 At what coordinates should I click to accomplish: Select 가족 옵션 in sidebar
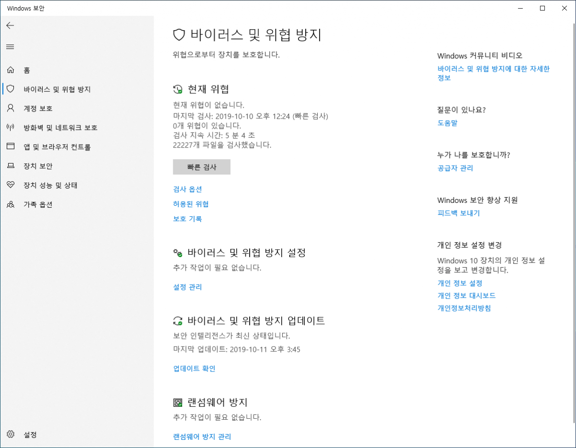[38, 204]
